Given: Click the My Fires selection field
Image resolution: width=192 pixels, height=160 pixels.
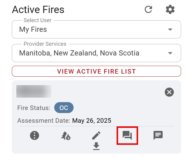Looking at the screenshot, I should pyautogui.click(x=91, y=29).
